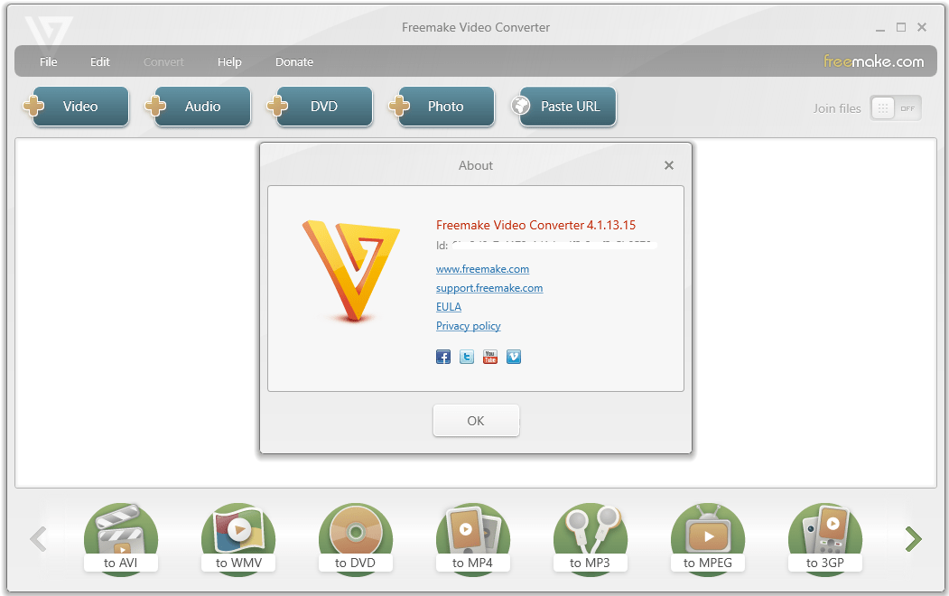Open Freemake's YouTube channel icon
Image resolution: width=949 pixels, height=596 pixels.
click(x=490, y=357)
